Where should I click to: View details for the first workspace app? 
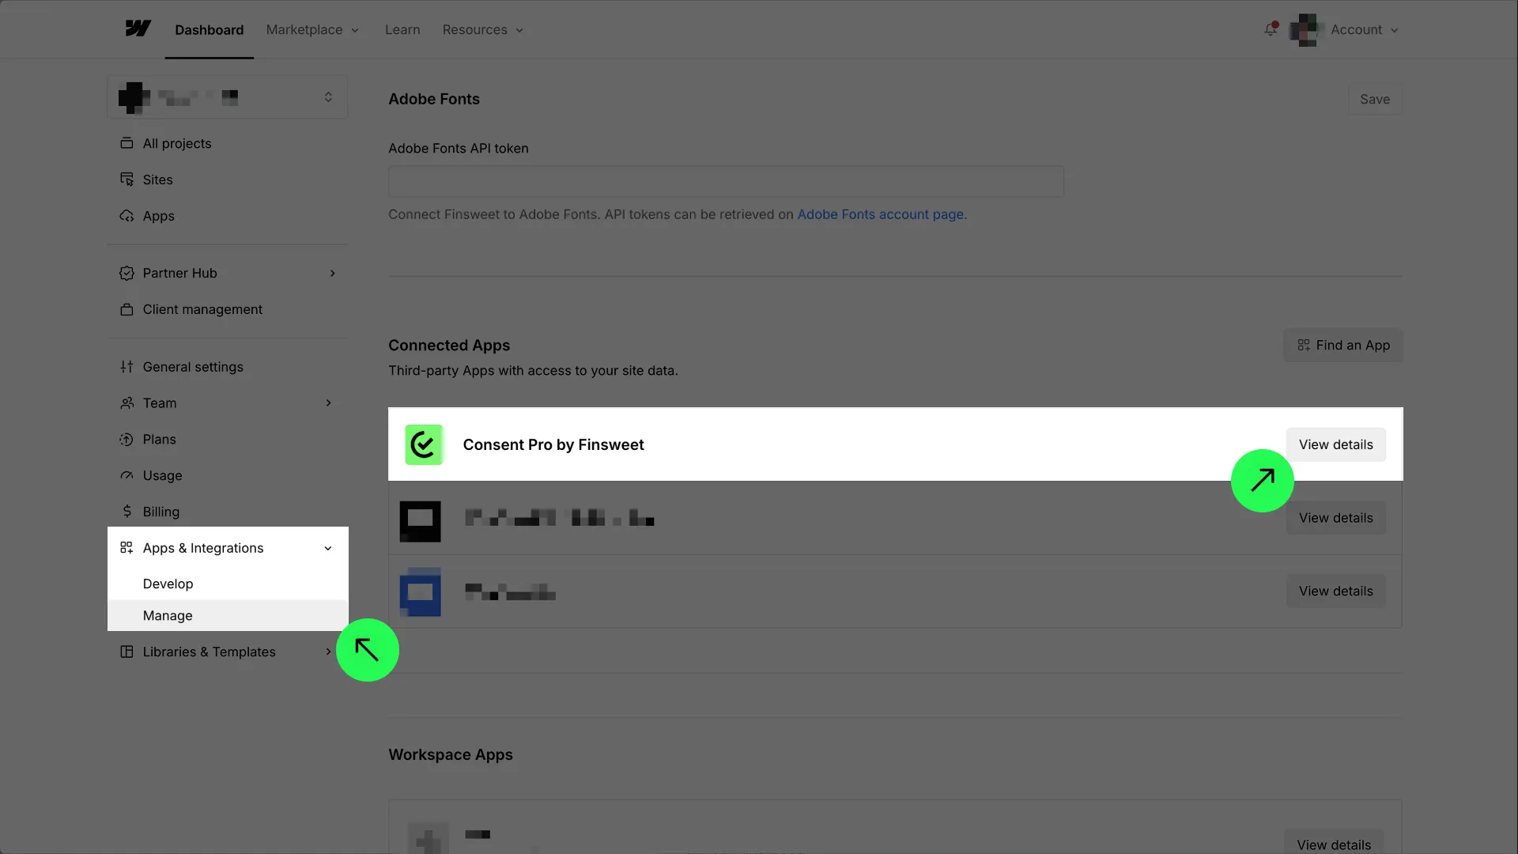[x=1334, y=843]
